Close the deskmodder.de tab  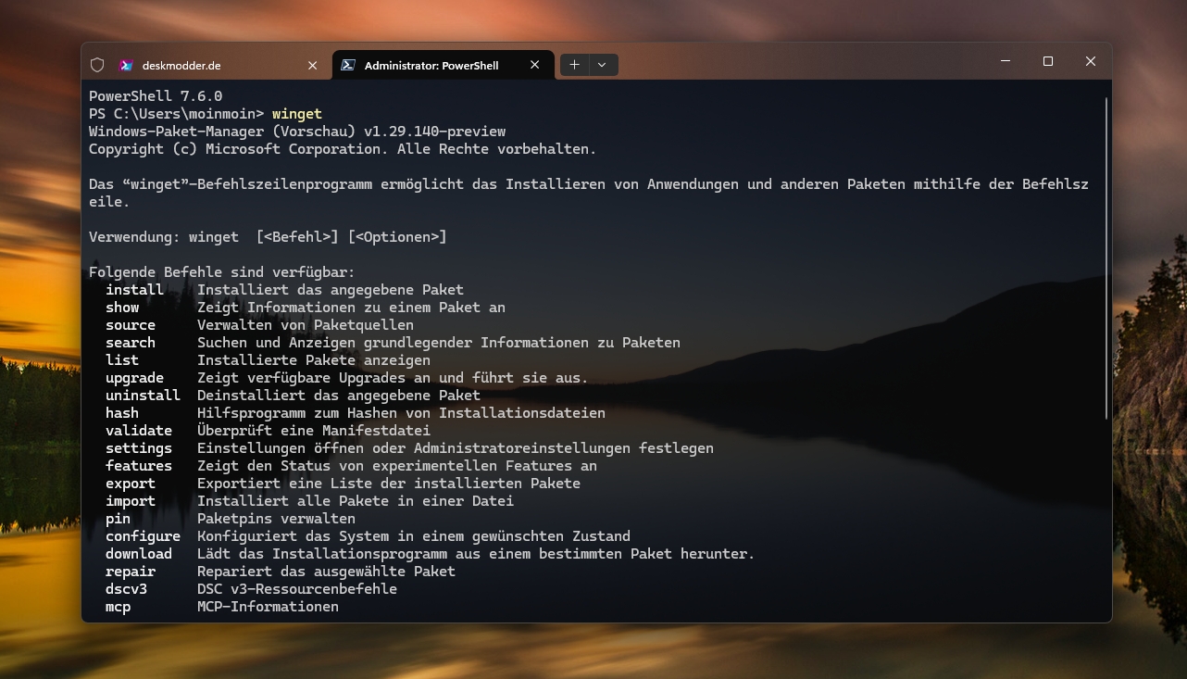click(x=312, y=65)
